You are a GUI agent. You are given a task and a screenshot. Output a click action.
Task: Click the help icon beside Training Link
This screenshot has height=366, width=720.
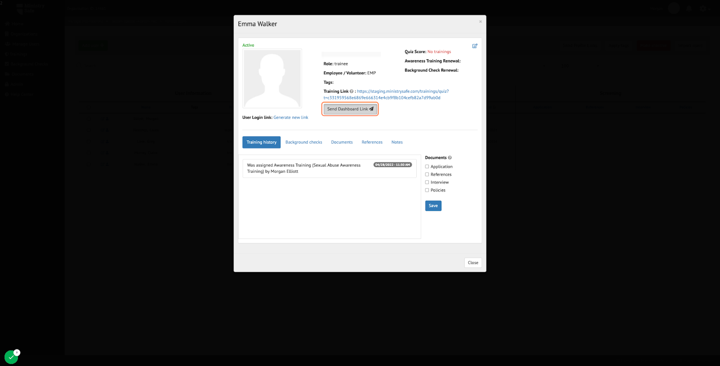point(351,91)
